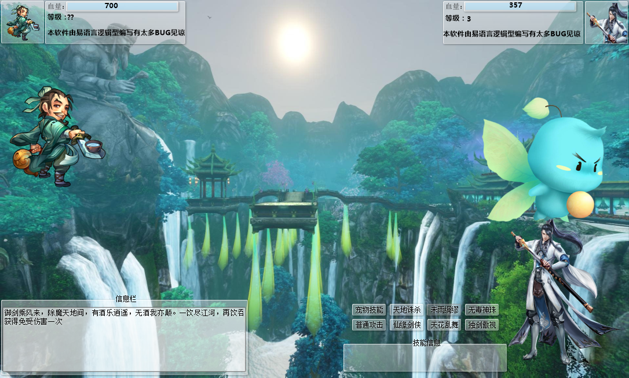629x378 pixels.
Task: Click the 宠物技能 pet skill button
Action: pyautogui.click(x=369, y=310)
